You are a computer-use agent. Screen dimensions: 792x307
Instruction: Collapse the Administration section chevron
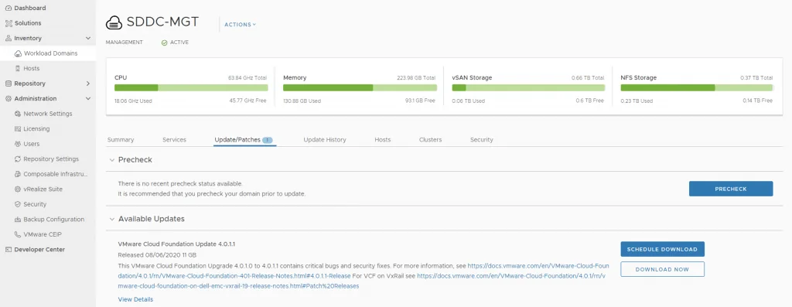88,99
